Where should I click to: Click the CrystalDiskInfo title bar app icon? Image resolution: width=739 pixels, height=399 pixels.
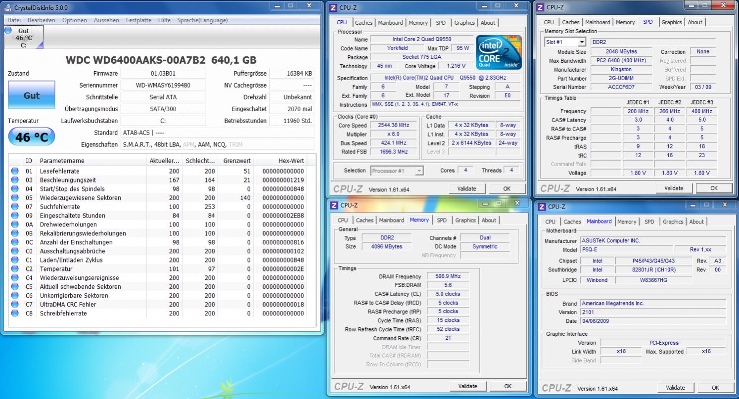coord(7,7)
